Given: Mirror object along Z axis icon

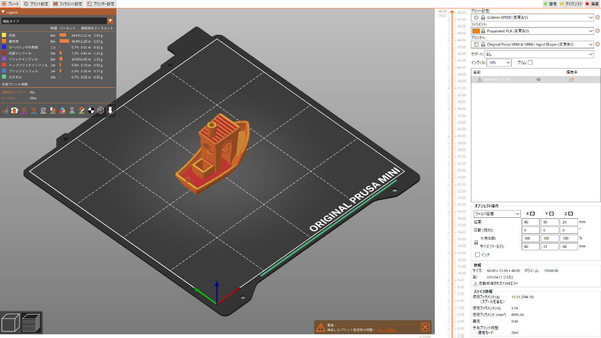Looking at the screenshot, I should coord(570,213).
